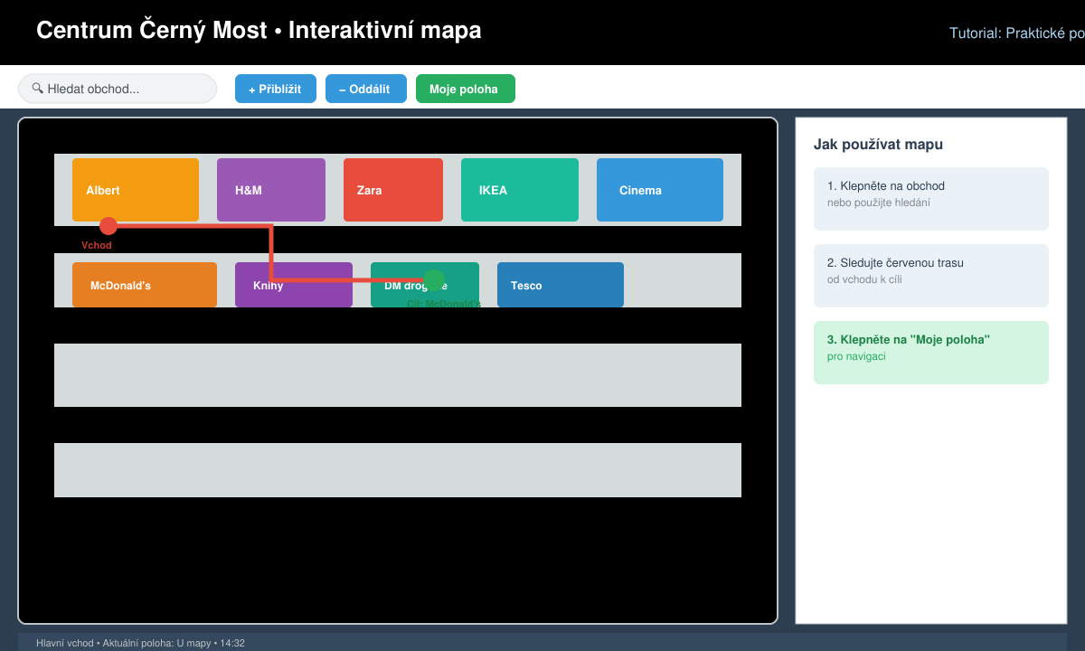Click the Jak používat mapu heading
Viewport: 1085px width, 651px height.
tap(879, 145)
